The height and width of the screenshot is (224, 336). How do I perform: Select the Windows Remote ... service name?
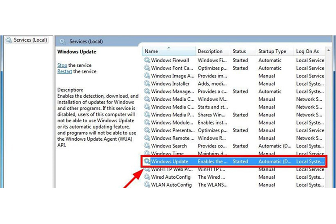coord(172,138)
